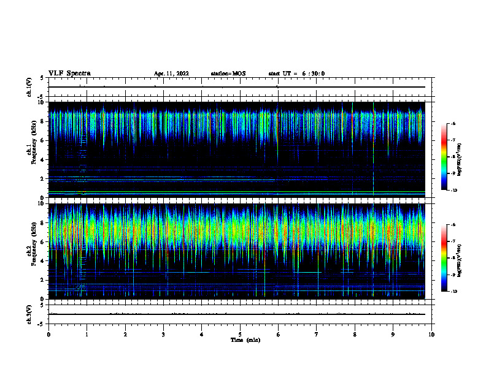This screenshot has height=375, width=486.
Task: Click the ch.1 spectrogram panel
Action: point(237,150)
